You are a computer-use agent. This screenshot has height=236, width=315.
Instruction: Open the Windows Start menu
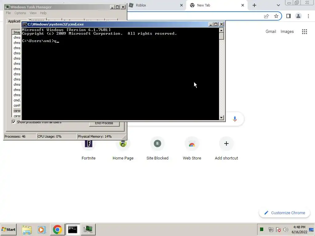(8, 229)
